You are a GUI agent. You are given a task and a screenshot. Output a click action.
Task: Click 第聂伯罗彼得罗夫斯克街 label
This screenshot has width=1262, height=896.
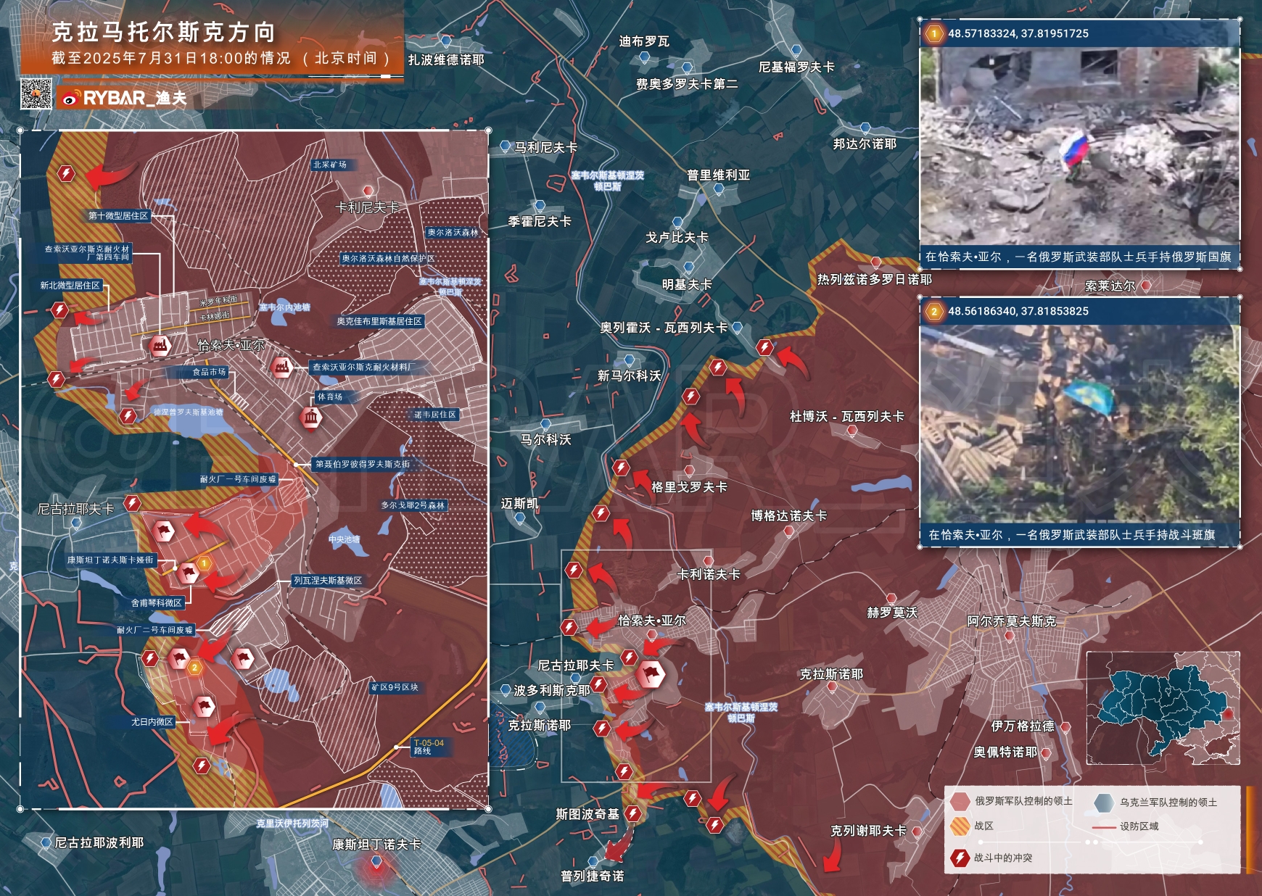(362, 464)
